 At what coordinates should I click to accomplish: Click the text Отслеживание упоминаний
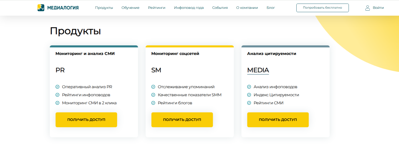point(186,87)
